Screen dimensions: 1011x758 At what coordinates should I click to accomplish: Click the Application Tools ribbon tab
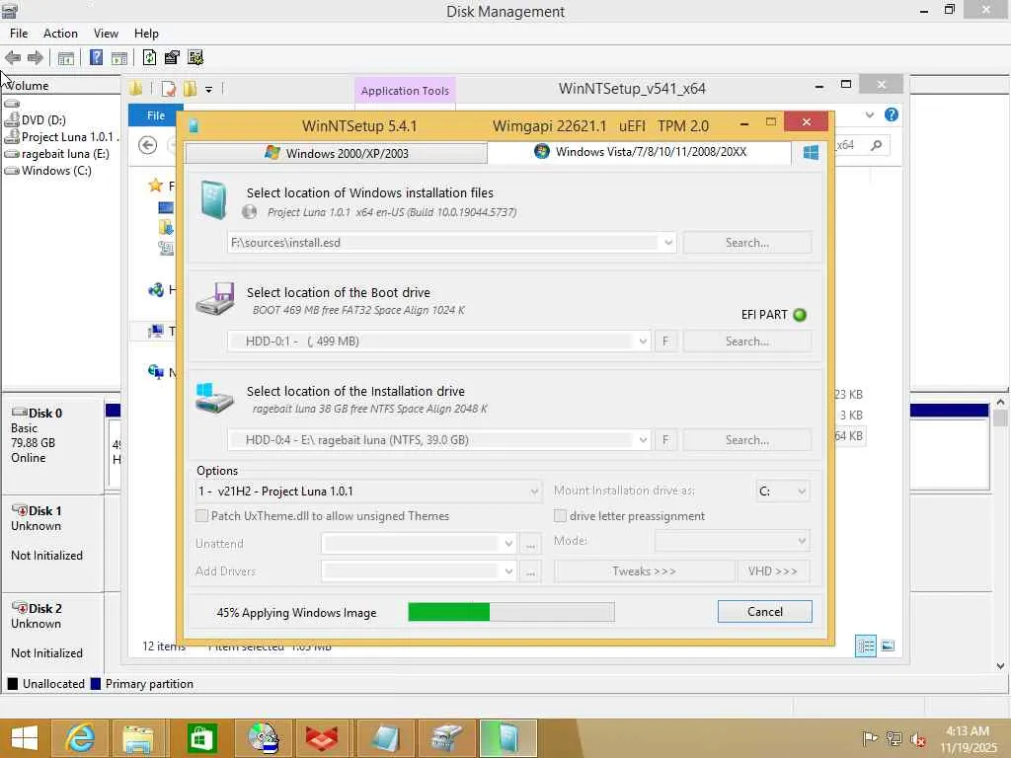point(405,91)
